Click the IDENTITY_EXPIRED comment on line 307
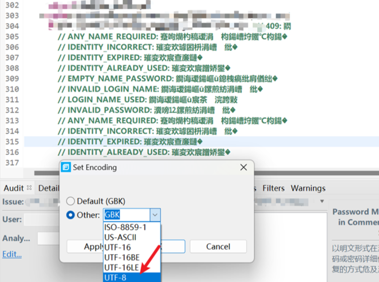This screenshot has width=379, height=282. (130, 58)
